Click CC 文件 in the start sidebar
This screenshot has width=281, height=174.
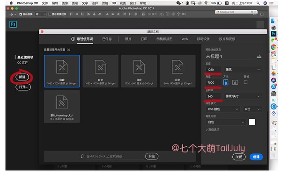pos(22,63)
